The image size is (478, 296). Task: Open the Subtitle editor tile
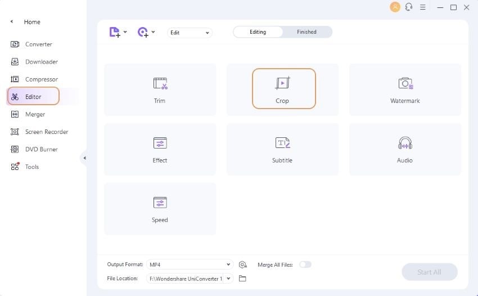coord(282,149)
